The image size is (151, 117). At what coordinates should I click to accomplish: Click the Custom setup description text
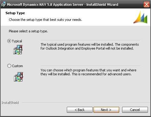pos(88,72)
